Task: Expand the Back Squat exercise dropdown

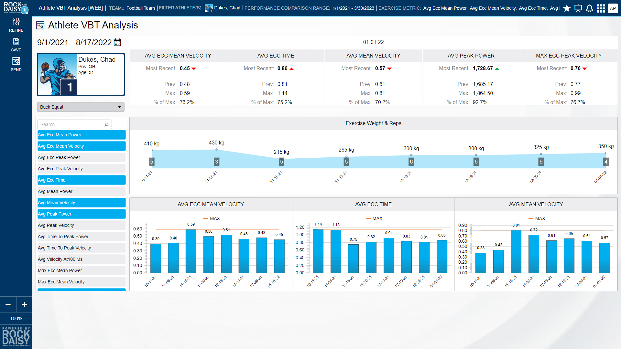Action: [81, 107]
